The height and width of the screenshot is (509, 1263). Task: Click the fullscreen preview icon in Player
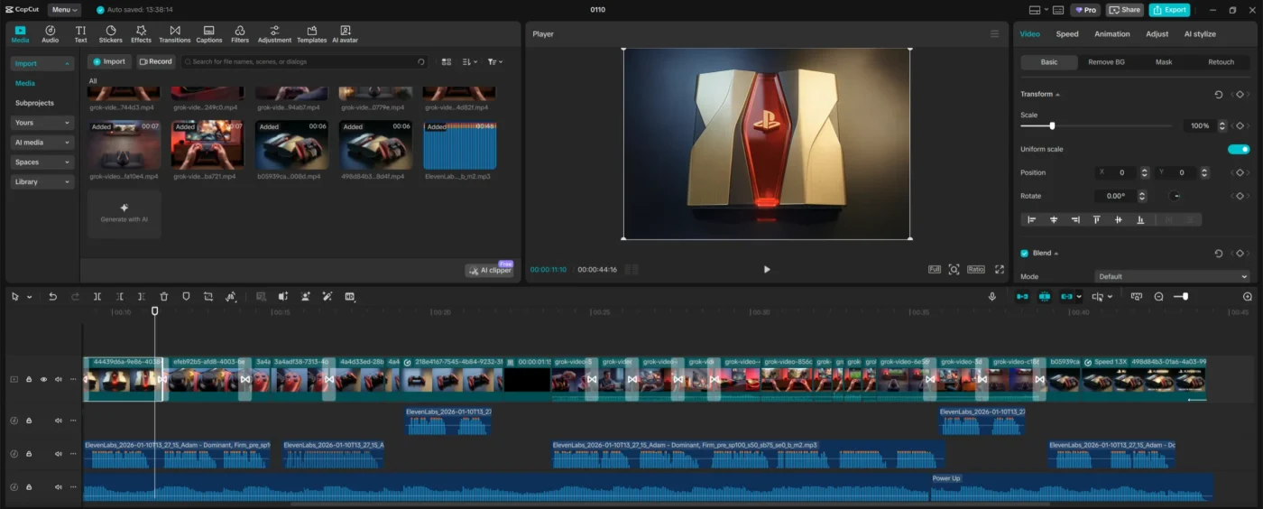pos(999,269)
